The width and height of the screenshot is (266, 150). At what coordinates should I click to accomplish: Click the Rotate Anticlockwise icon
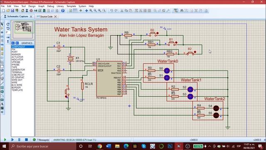point(8,28)
